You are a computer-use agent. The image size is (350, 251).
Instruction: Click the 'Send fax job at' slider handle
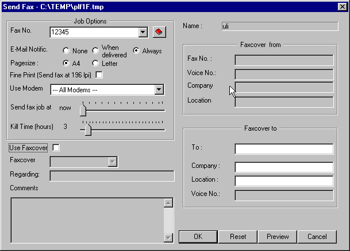click(x=83, y=109)
